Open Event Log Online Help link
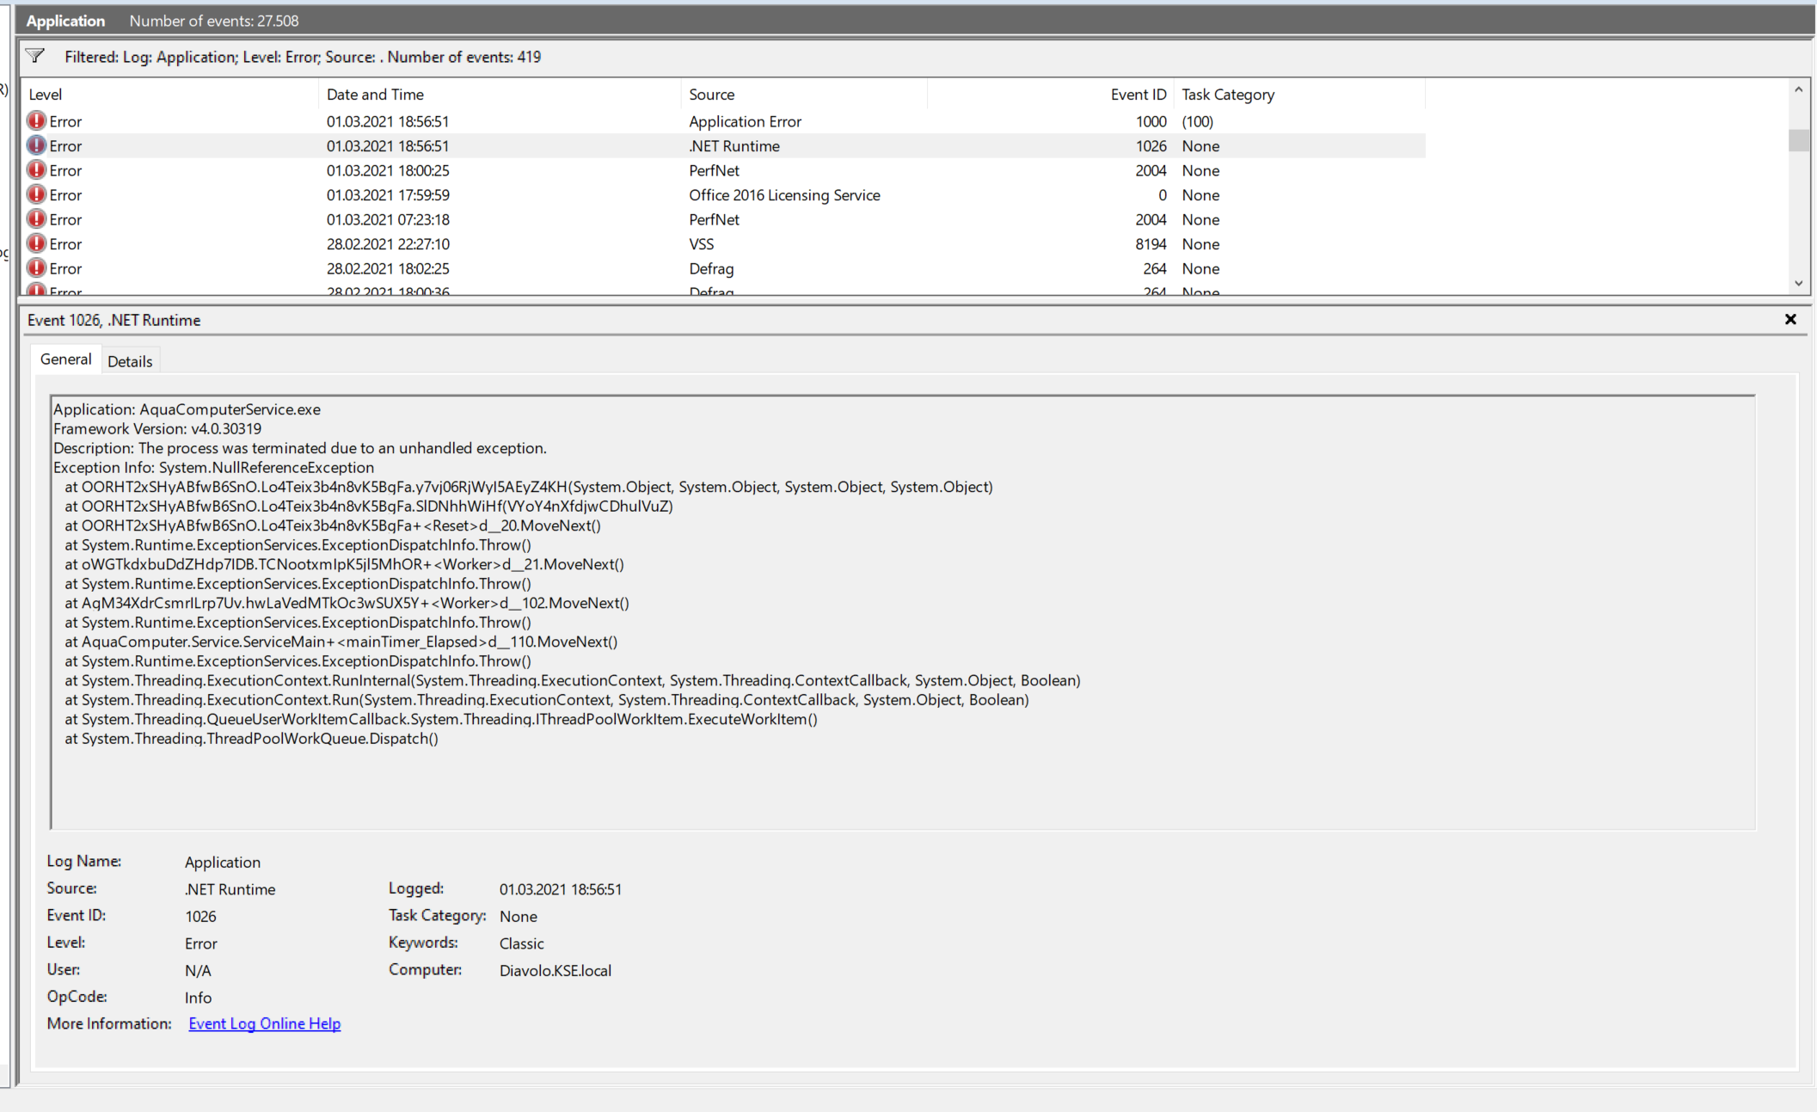 pyautogui.click(x=264, y=1023)
